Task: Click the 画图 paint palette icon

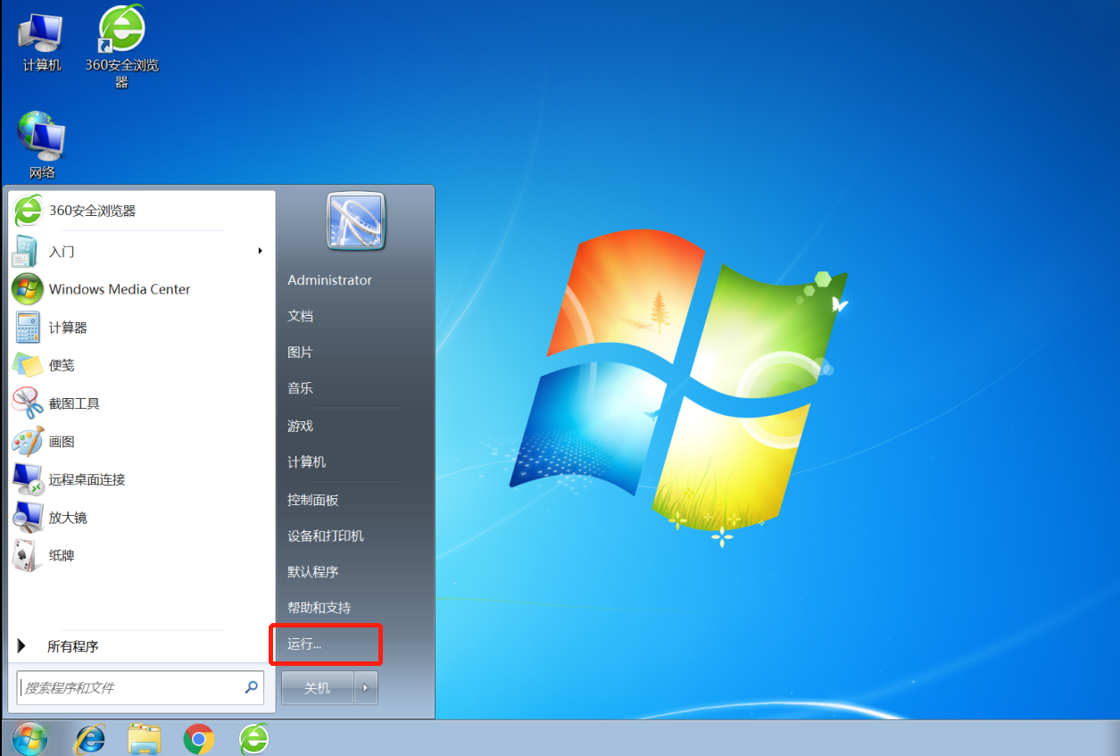Action: coord(27,441)
